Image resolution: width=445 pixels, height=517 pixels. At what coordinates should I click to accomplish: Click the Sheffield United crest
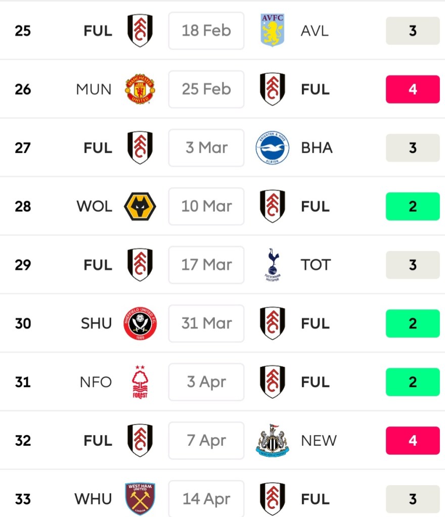[140, 323]
